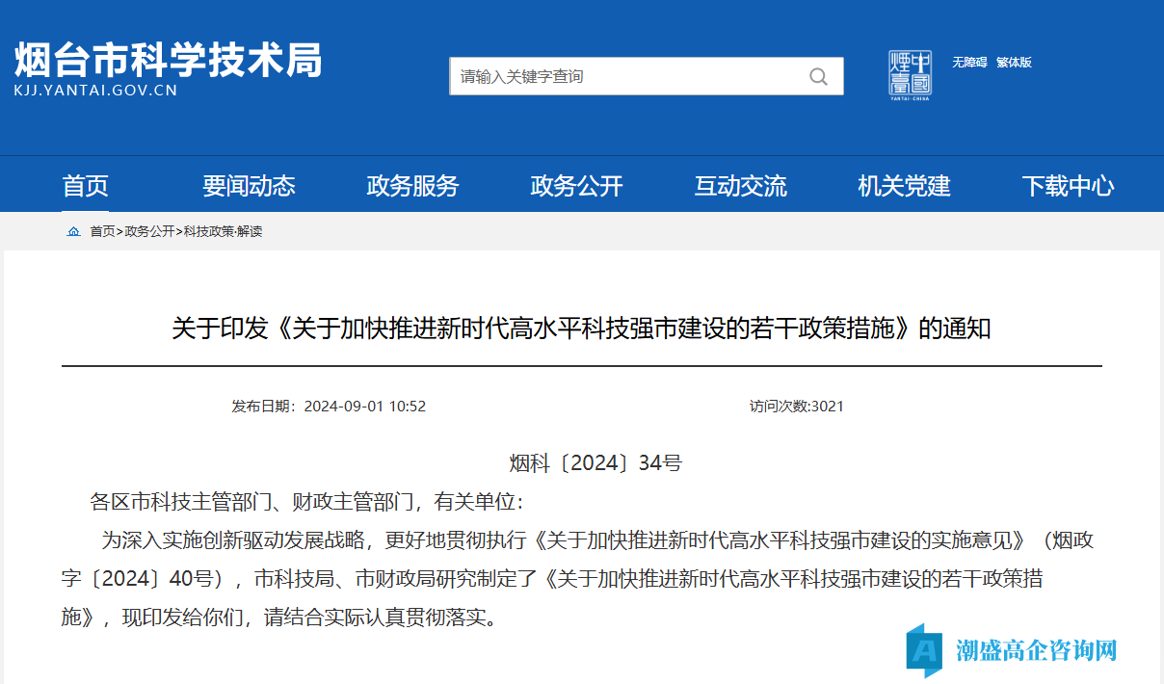Open the 要闻动态 navigation menu
Viewport: 1164px width, 684px height.
[249, 186]
